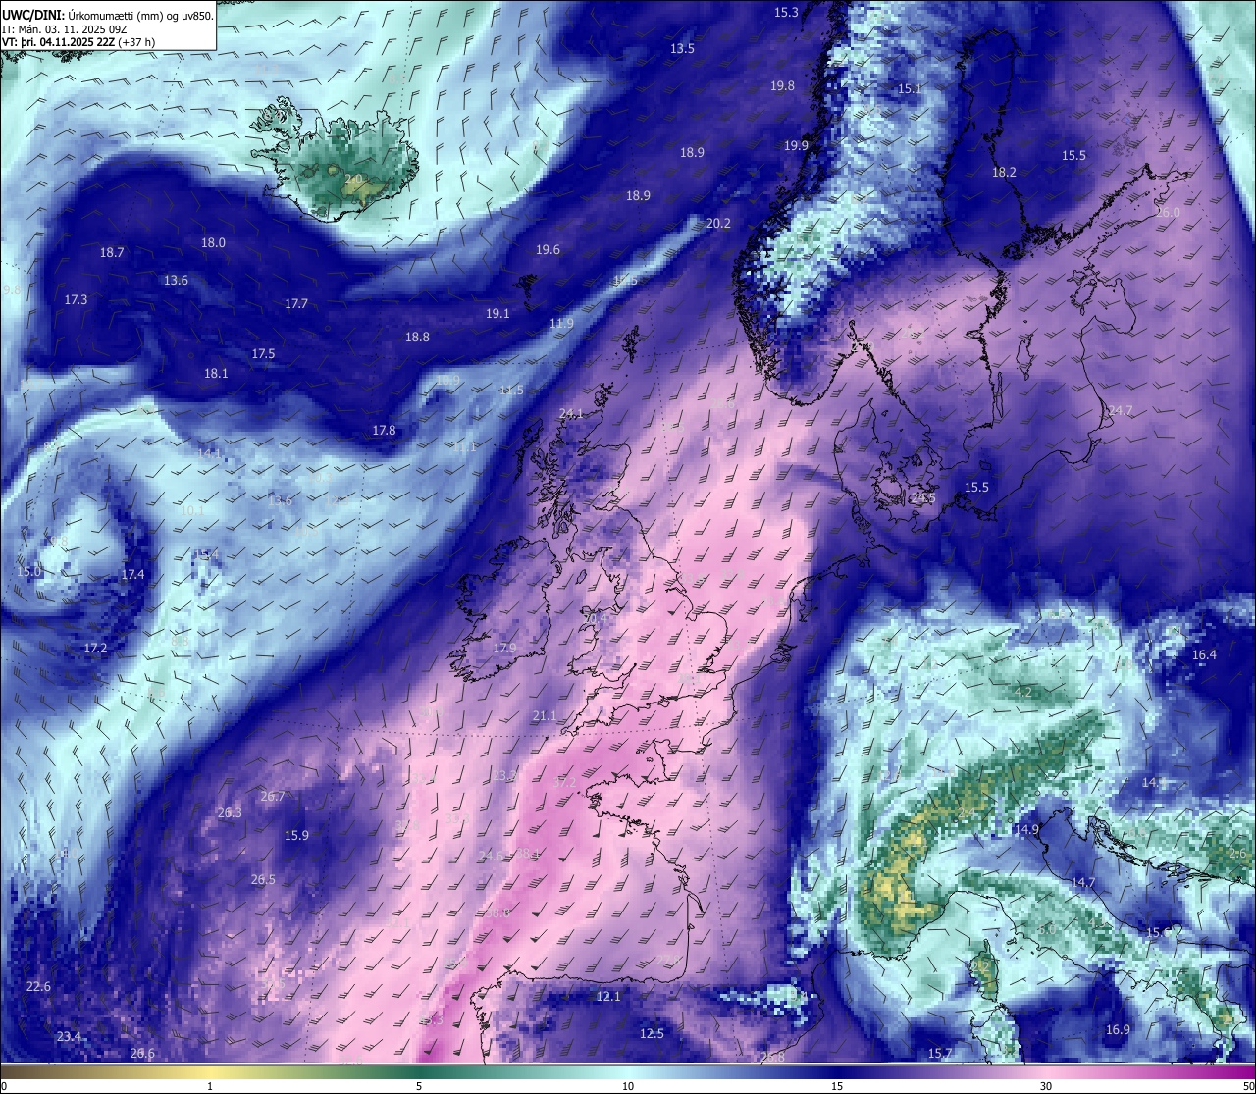Image resolution: width=1256 pixels, height=1094 pixels.
Task: Click the 19.6 value on the map
Action: point(548,250)
